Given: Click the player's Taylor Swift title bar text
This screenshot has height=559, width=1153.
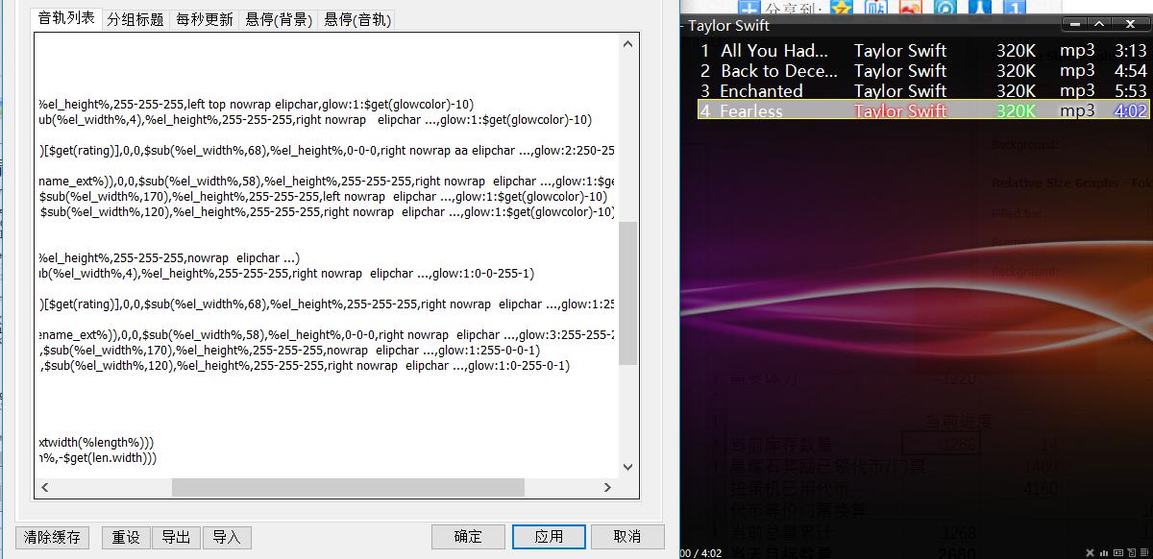Looking at the screenshot, I should click(728, 26).
